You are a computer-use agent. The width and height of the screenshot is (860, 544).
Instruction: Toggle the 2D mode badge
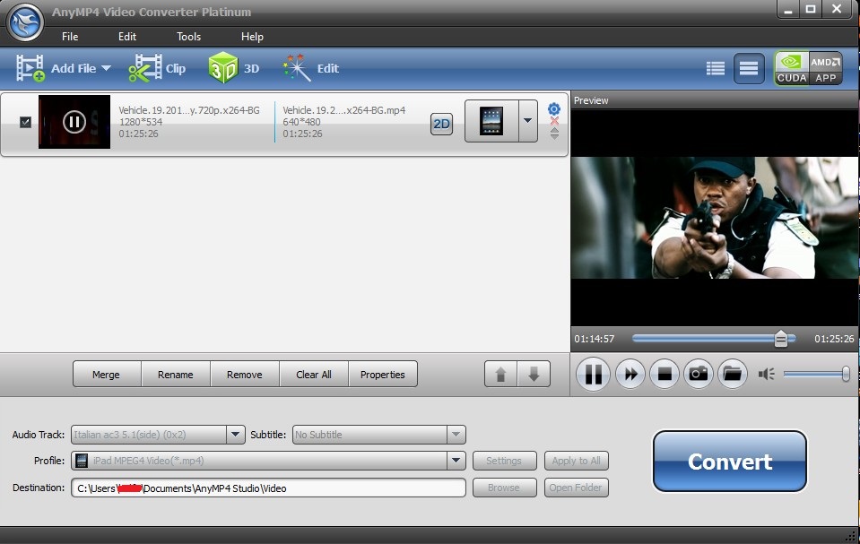[441, 124]
